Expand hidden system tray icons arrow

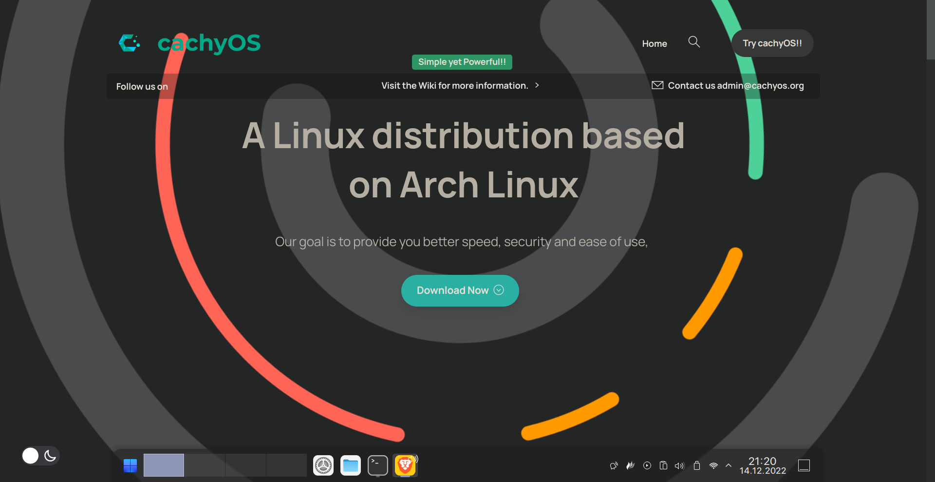pos(729,465)
